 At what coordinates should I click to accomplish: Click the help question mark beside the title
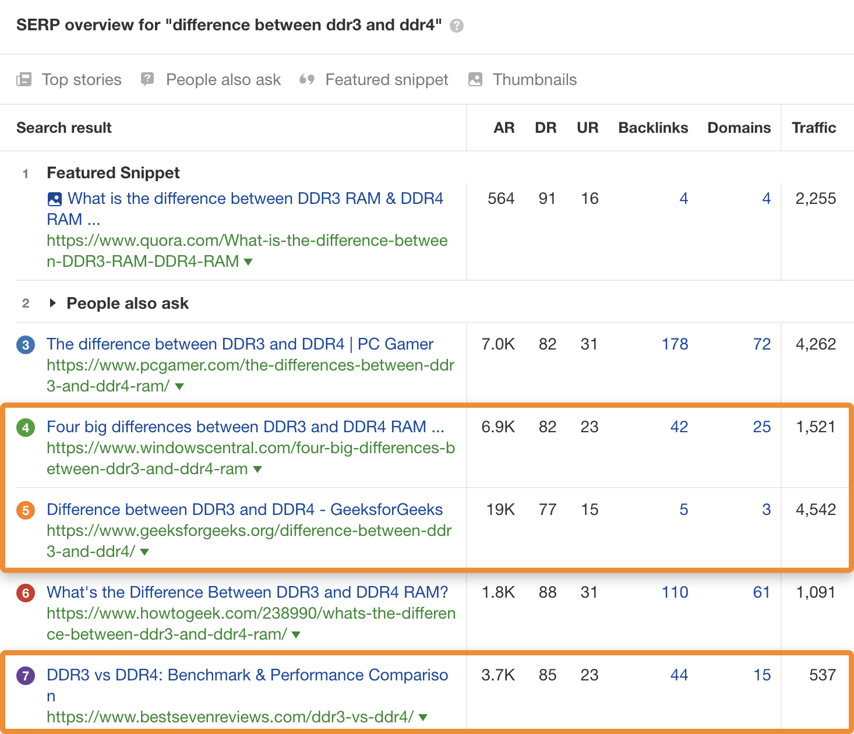coord(457,25)
